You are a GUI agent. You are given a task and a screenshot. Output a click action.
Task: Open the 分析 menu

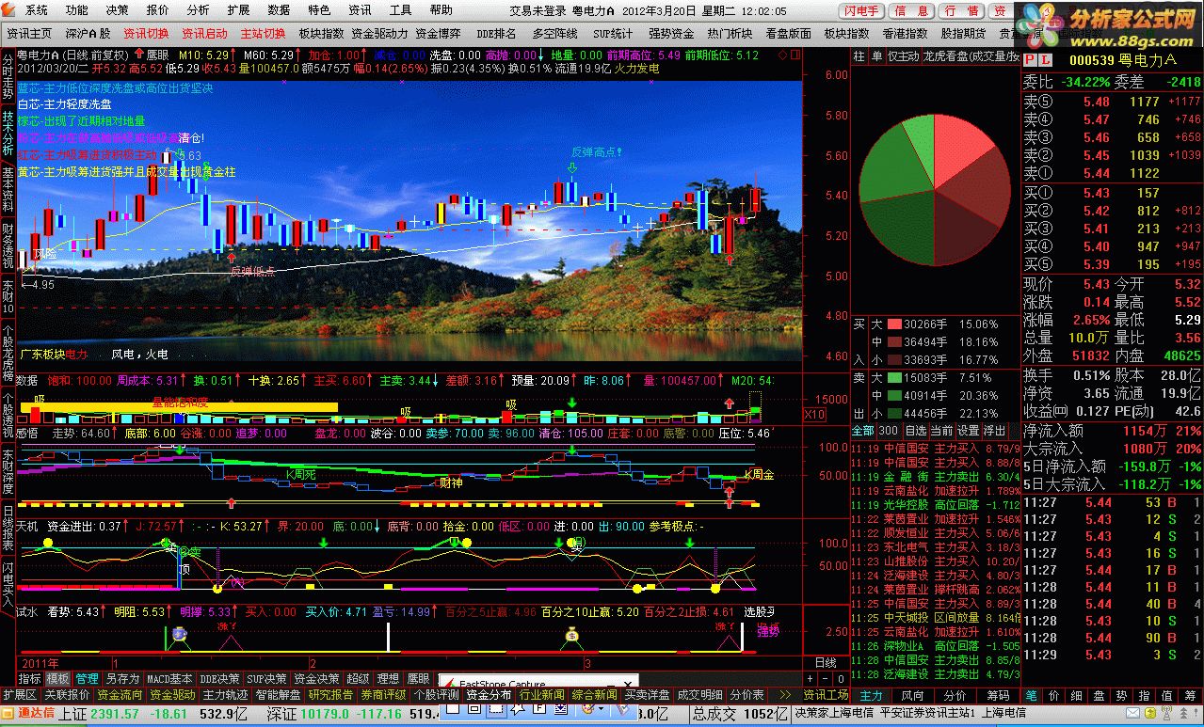tap(199, 10)
